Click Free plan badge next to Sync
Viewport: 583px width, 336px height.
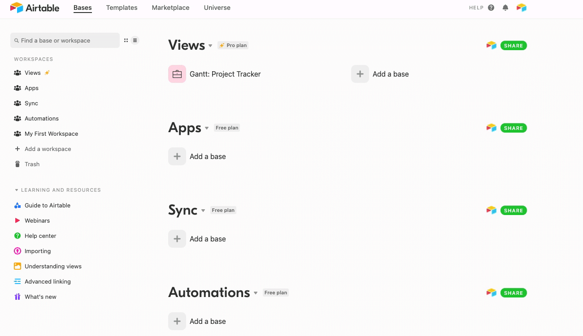223,210
